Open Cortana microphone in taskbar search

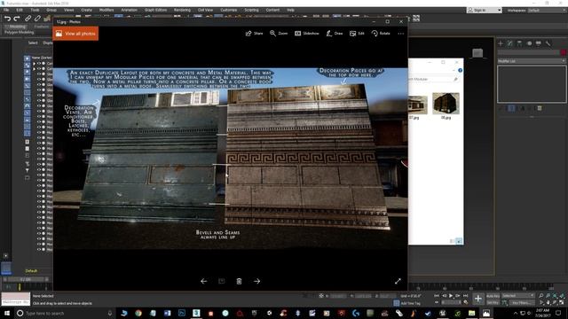(x=110, y=313)
